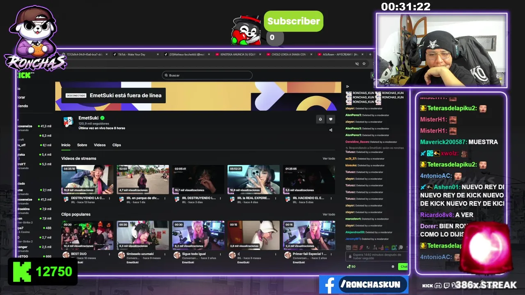Play the BEST DUO clip thumbnail

[x=87, y=235]
